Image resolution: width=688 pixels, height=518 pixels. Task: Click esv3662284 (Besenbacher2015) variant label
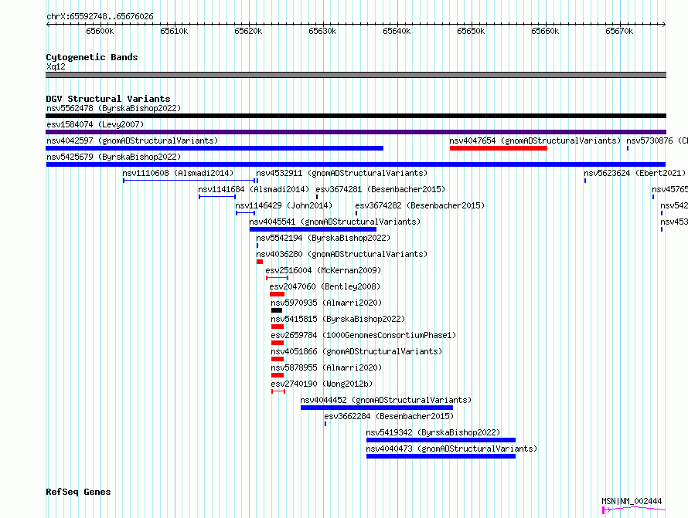tap(389, 416)
